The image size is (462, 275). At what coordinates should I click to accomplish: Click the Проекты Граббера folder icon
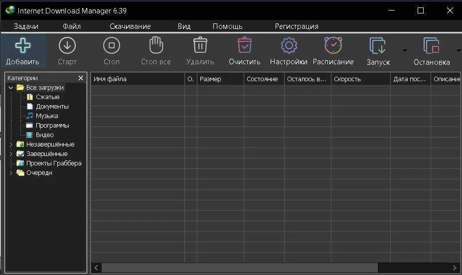coord(20,163)
